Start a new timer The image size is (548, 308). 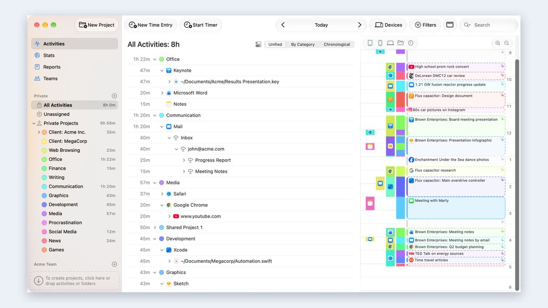click(200, 25)
